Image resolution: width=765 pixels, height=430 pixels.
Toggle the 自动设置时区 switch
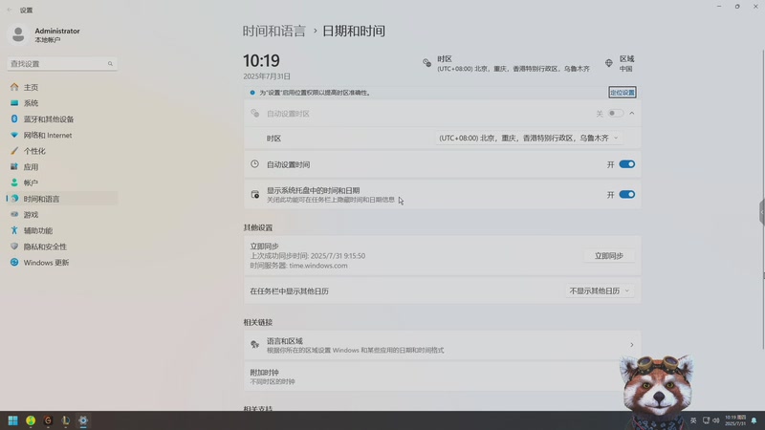(616, 113)
